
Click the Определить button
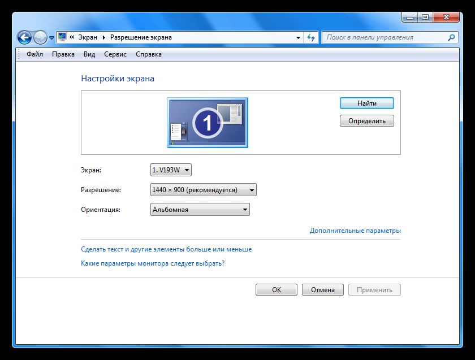pos(367,121)
